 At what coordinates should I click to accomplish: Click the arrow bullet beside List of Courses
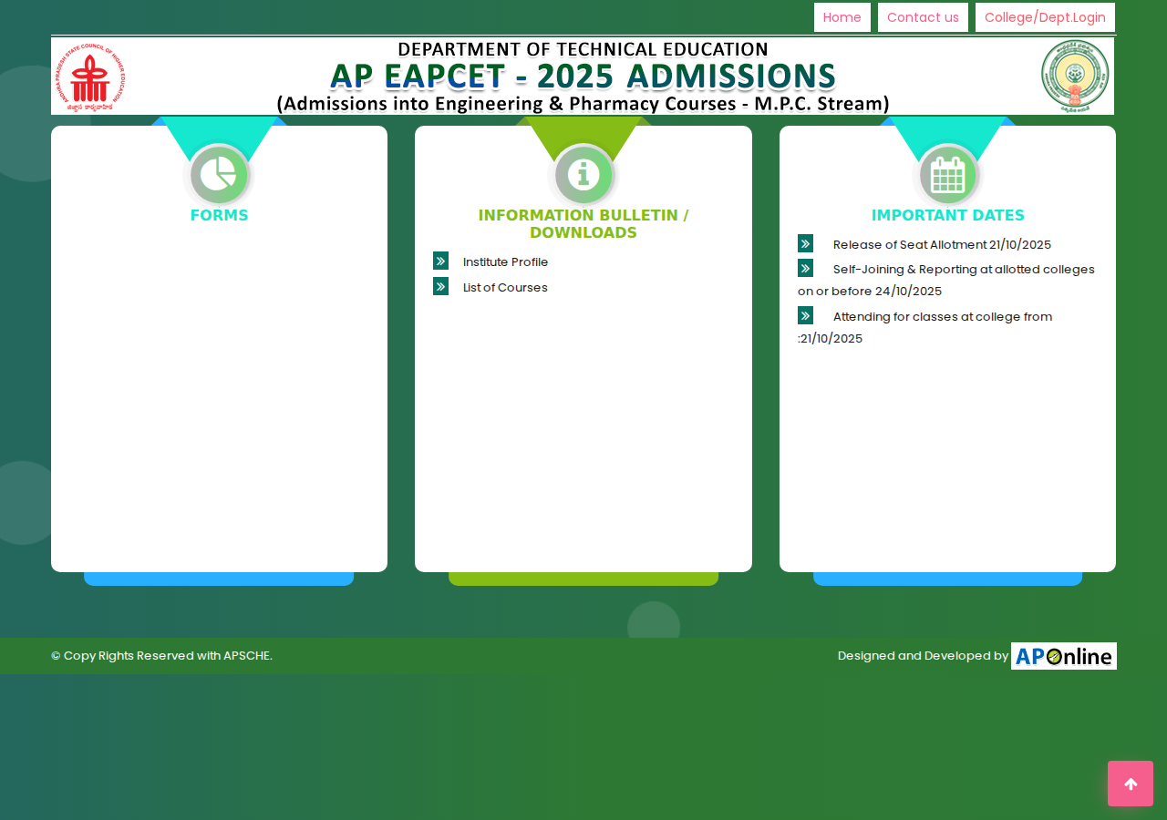point(440,286)
